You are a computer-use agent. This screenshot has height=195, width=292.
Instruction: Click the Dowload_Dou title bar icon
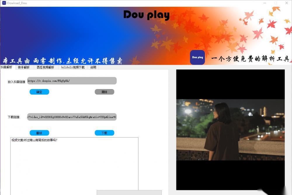[4, 3]
